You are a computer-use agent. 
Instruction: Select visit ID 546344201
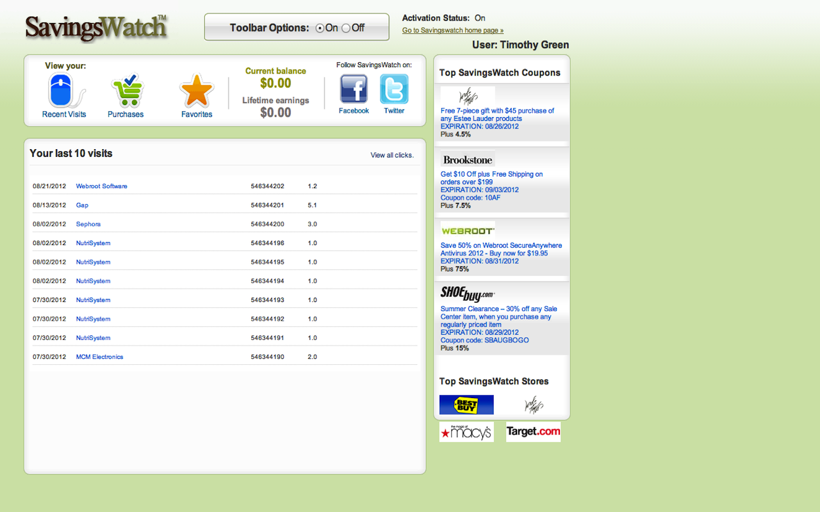(x=268, y=205)
